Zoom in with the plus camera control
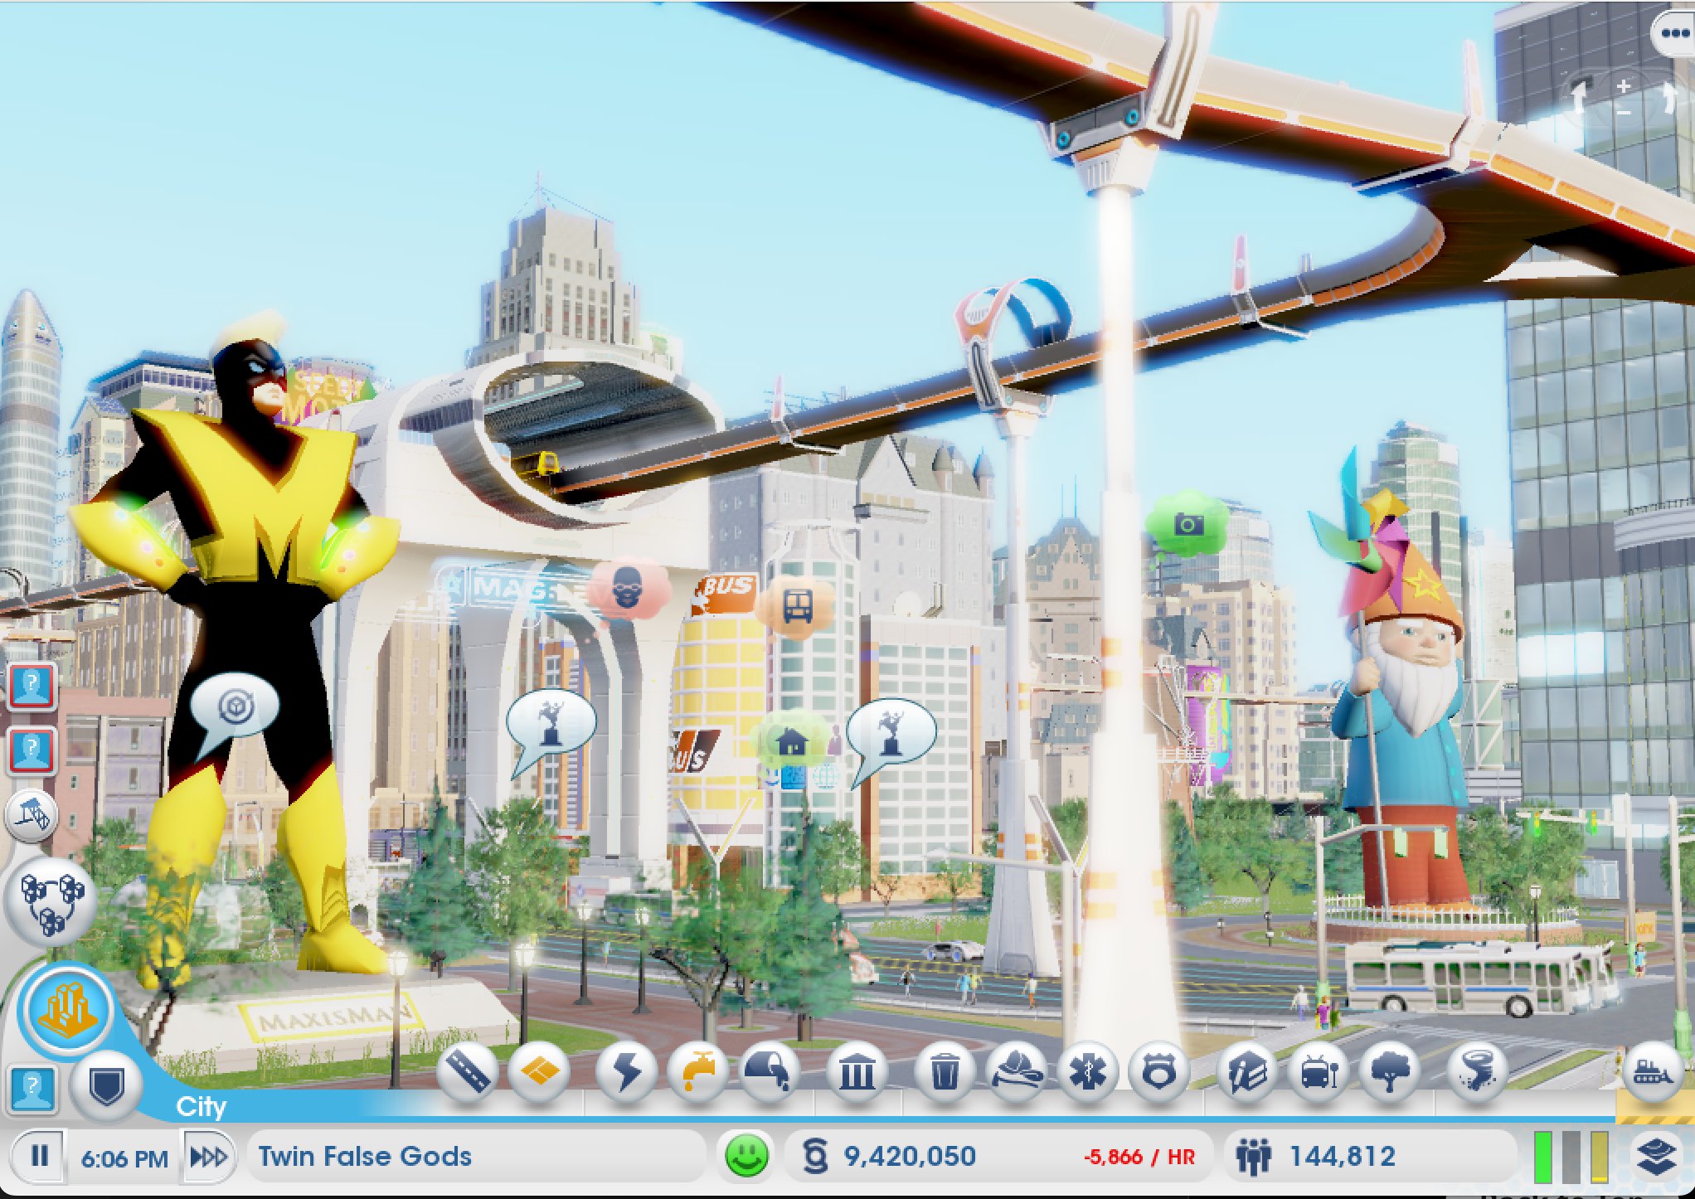 click(x=1624, y=85)
